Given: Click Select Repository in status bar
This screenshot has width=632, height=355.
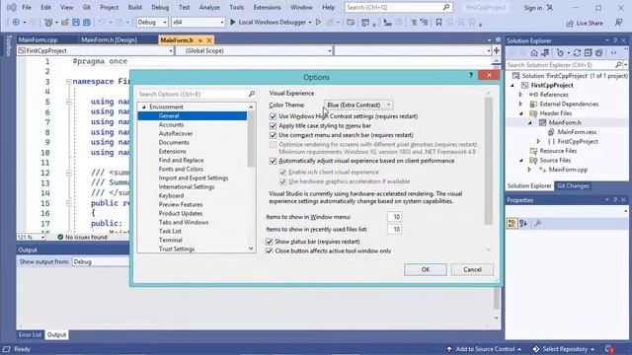Looking at the screenshot, I should tap(564, 349).
